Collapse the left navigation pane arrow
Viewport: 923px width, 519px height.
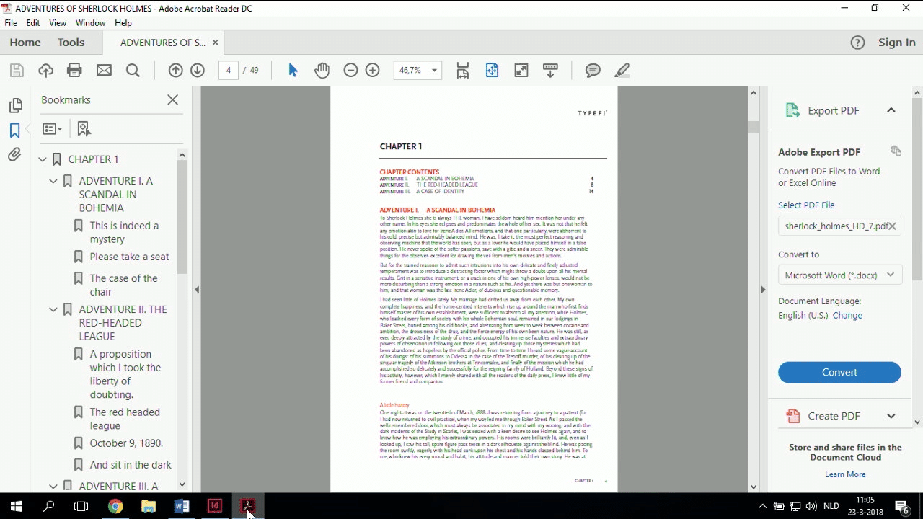(x=197, y=290)
